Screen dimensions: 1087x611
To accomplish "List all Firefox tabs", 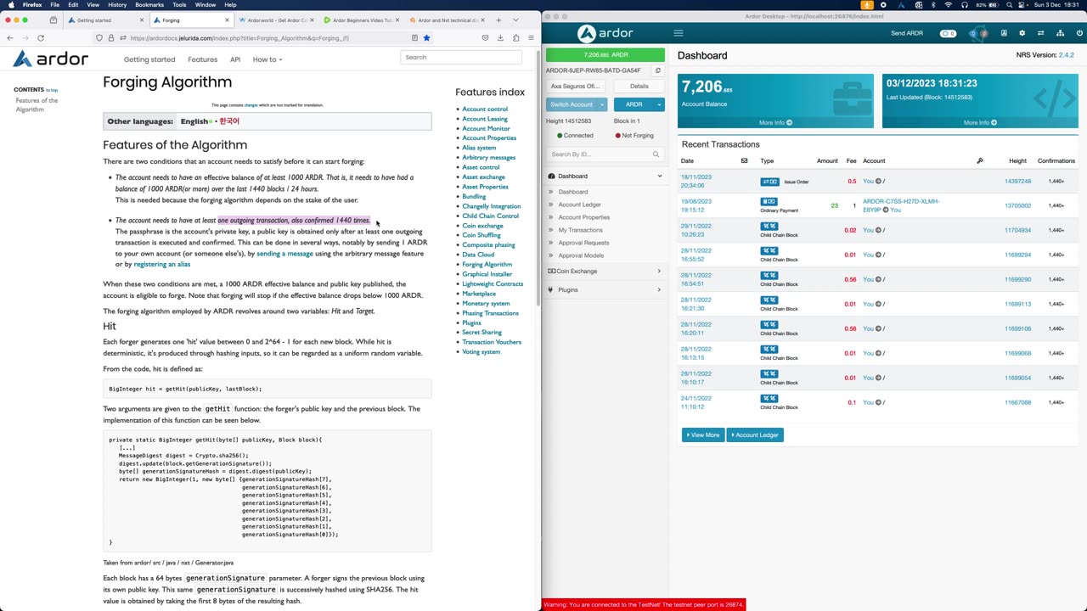I will [515, 20].
